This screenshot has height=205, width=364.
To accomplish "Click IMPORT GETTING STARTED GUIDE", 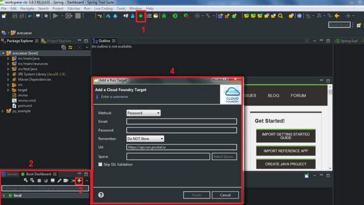I will (x=286, y=136).
